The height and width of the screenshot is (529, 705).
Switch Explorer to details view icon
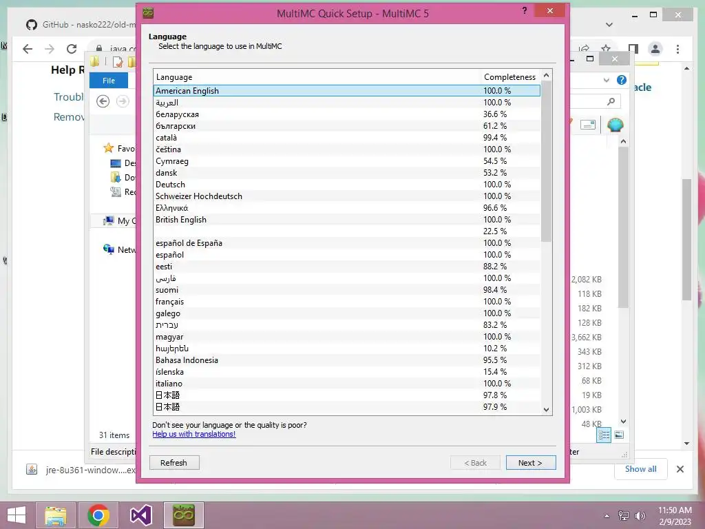pyautogui.click(x=604, y=435)
